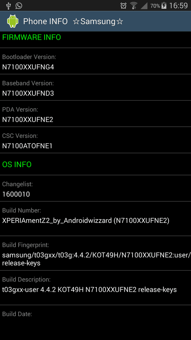191x340 pixels.
Task: Tap the Phone INFO Samsung title
Action: pyautogui.click(x=73, y=21)
